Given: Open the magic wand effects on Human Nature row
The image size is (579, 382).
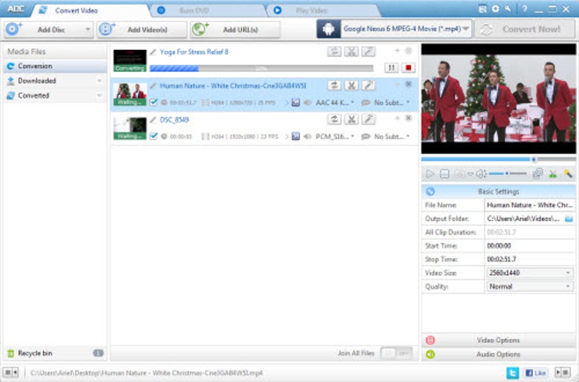Looking at the screenshot, I should pyautogui.click(x=368, y=85).
